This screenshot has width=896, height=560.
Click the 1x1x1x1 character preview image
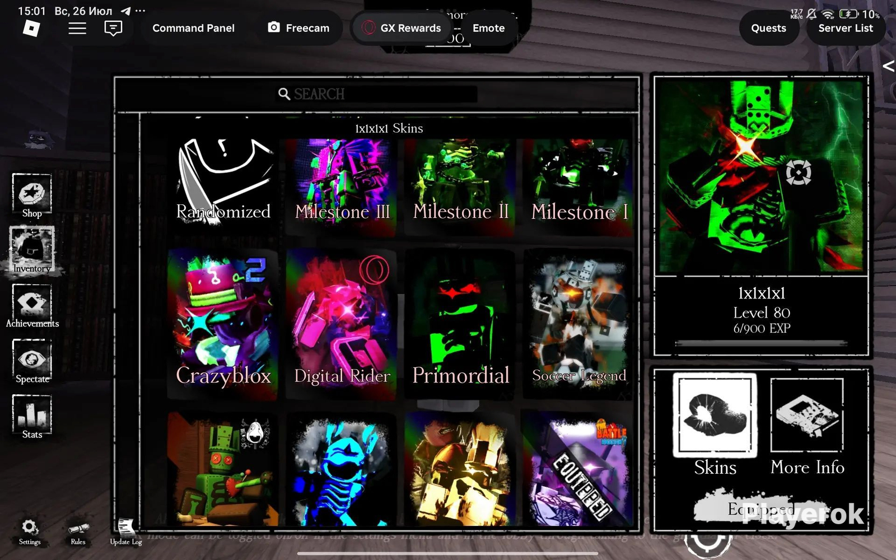[761, 176]
